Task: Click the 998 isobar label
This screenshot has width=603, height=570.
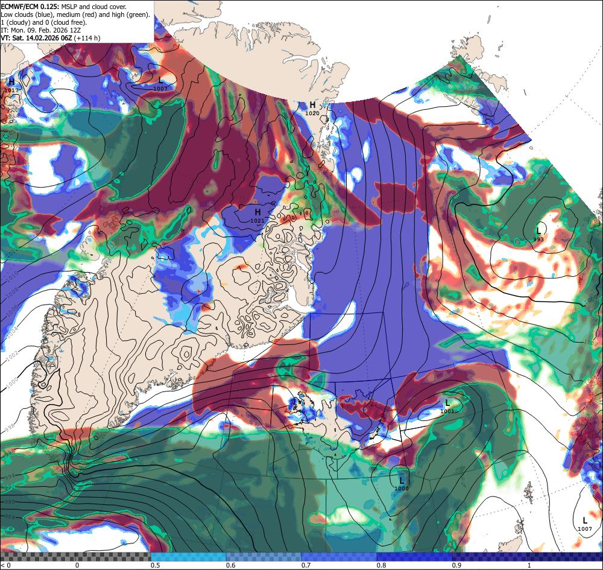Action: click(x=10, y=426)
